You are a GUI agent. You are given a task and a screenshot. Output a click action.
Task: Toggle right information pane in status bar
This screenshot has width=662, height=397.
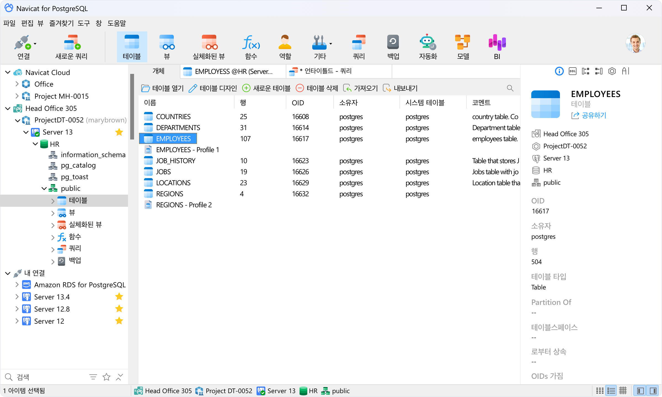point(653,391)
